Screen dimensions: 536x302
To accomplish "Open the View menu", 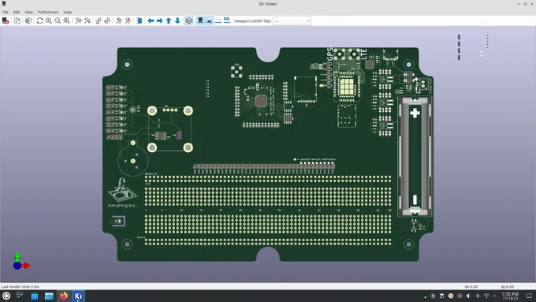I will 28,12.
